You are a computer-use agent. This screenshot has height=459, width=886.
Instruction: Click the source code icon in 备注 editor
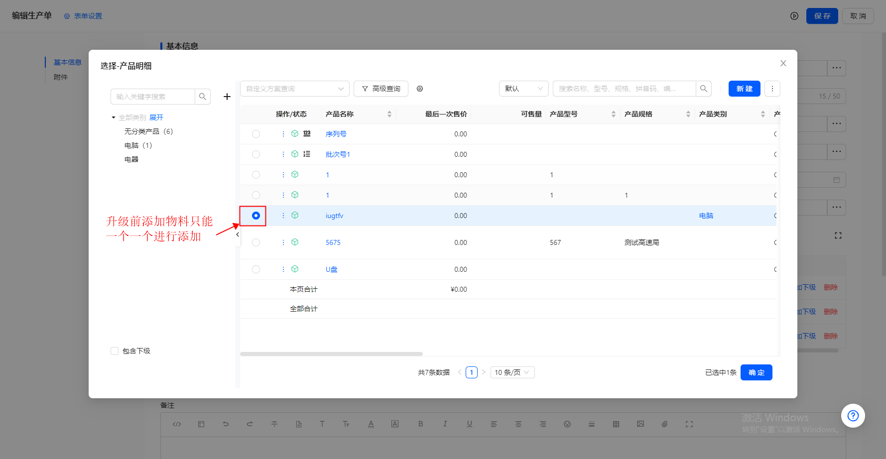pyautogui.click(x=177, y=424)
